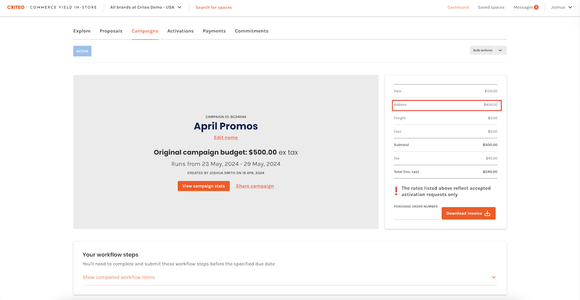Switch to the Explore tab
Screen dimensions: 580x300
click(x=82, y=31)
